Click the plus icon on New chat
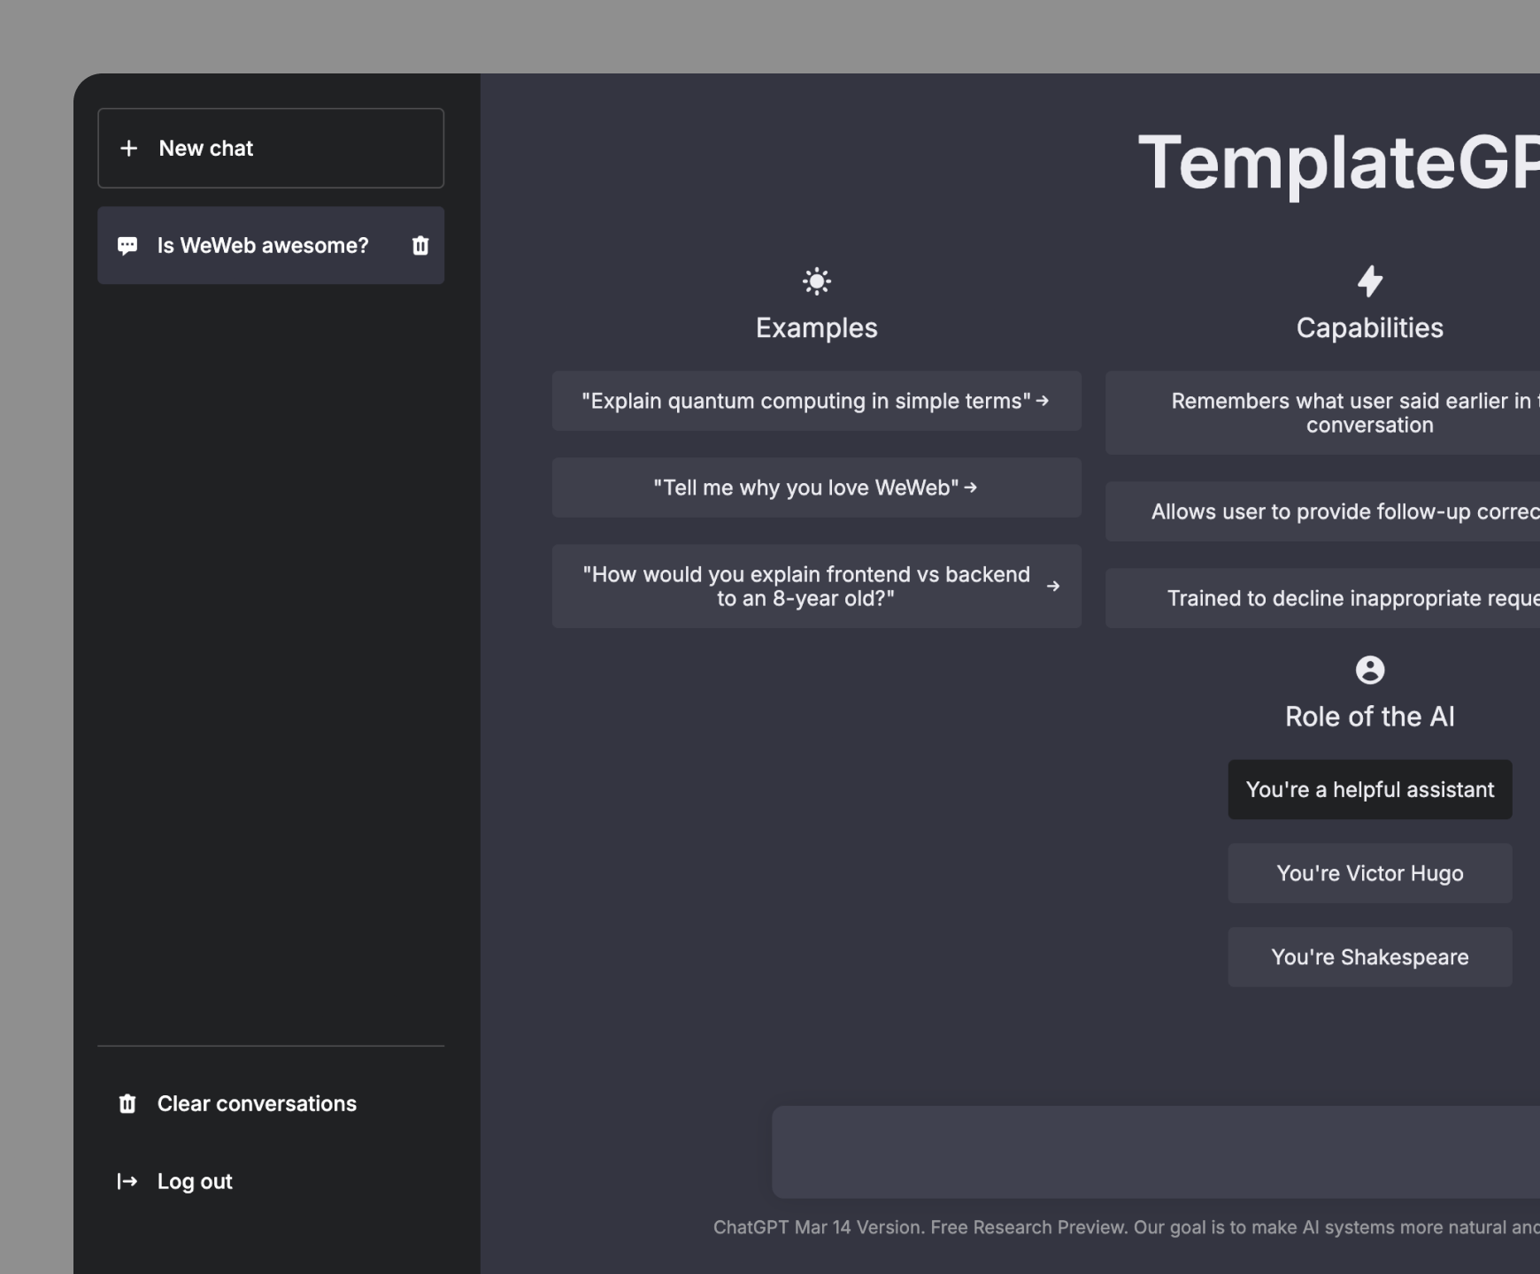 tap(129, 148)
